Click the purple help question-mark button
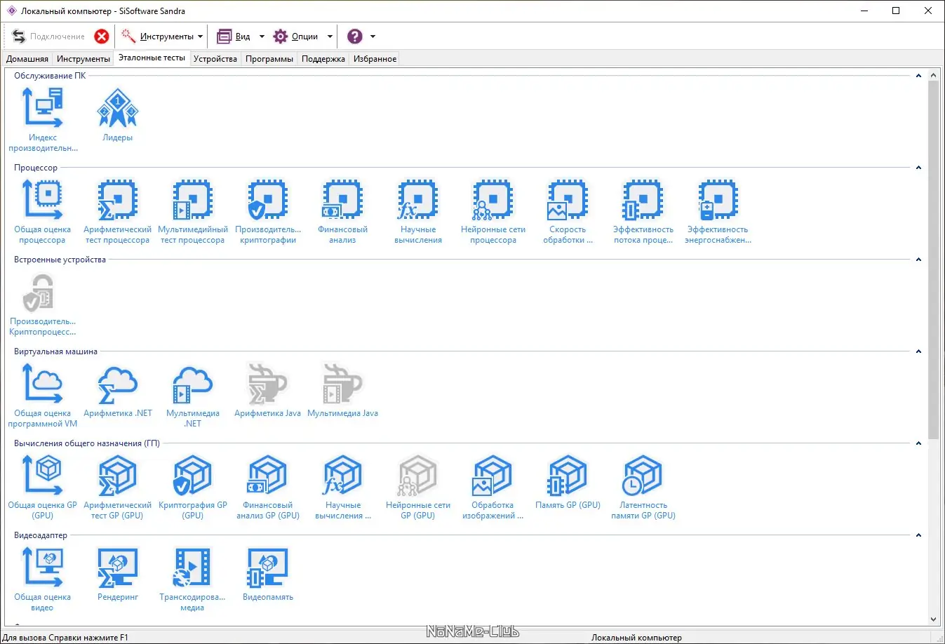 355,36
